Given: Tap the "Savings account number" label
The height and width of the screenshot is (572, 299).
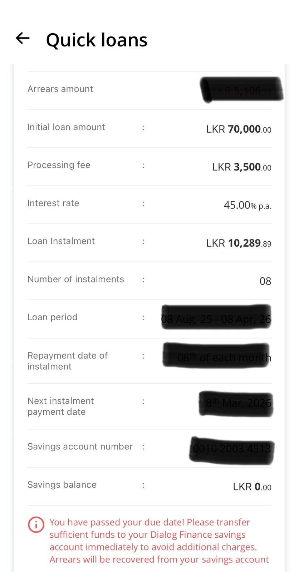Looking at the screenshot, I should pyautogui.click(x=80, y=447).
